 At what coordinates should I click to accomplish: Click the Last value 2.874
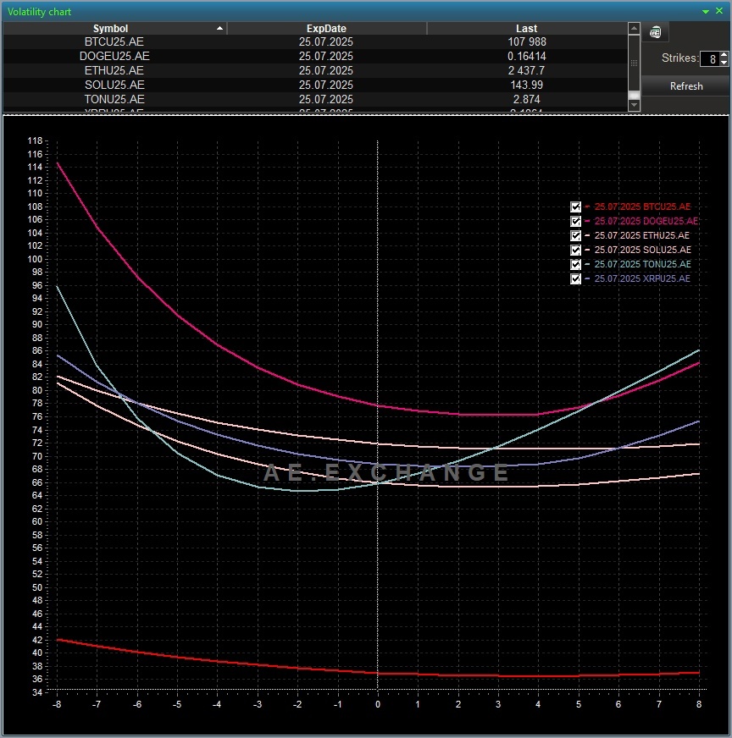click(527, 99)
